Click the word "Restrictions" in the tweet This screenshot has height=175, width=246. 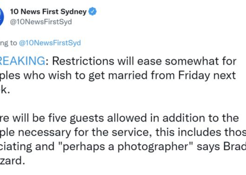point(83,61)
